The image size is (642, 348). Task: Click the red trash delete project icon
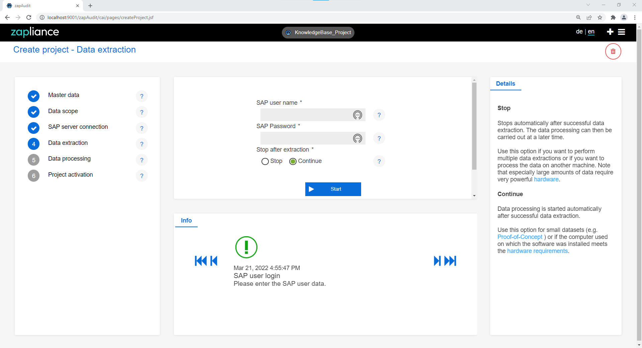pyautogui.click(x=613, y=52)
